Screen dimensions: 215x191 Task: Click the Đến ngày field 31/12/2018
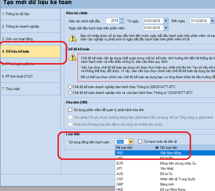pos(200,21)
